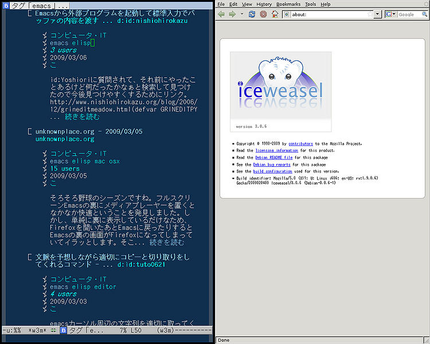Open Iceweasel's Bookmarks menu
This screenshot has width=430, height=344.
(288, 4)
